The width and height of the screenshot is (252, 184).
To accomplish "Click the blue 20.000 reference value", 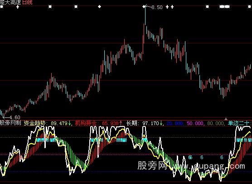I will tap(174, 123).
